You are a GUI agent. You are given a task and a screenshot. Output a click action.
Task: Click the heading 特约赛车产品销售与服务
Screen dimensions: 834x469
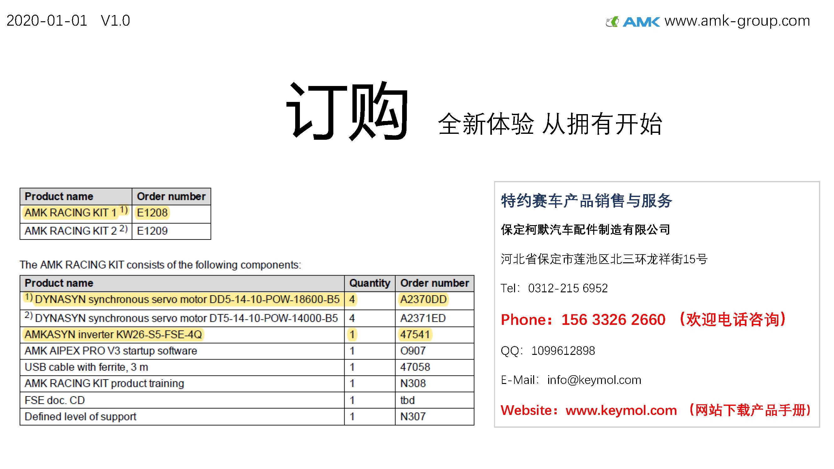[586, 201]
